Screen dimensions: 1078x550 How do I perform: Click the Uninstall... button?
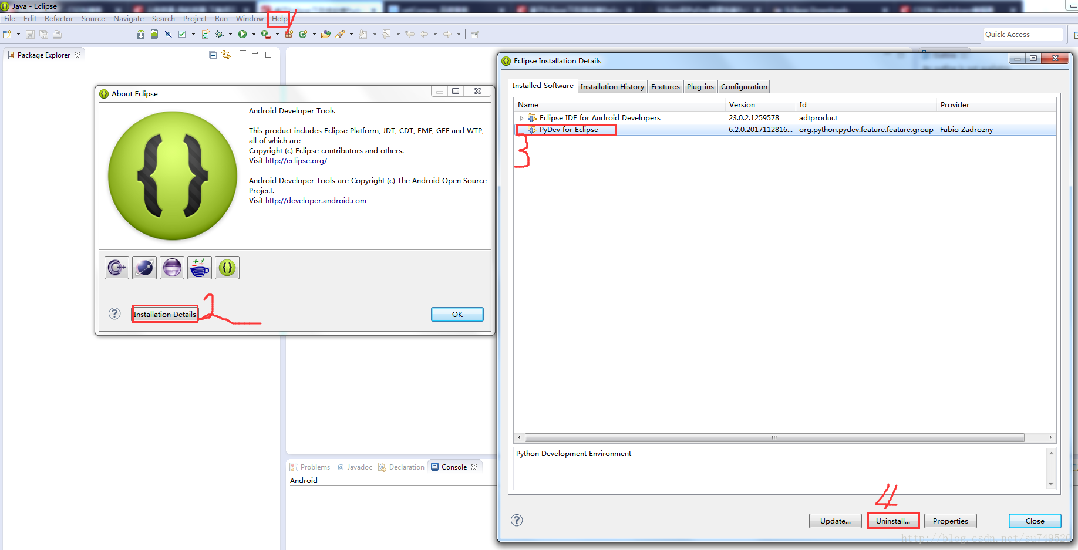click(893, 521)
